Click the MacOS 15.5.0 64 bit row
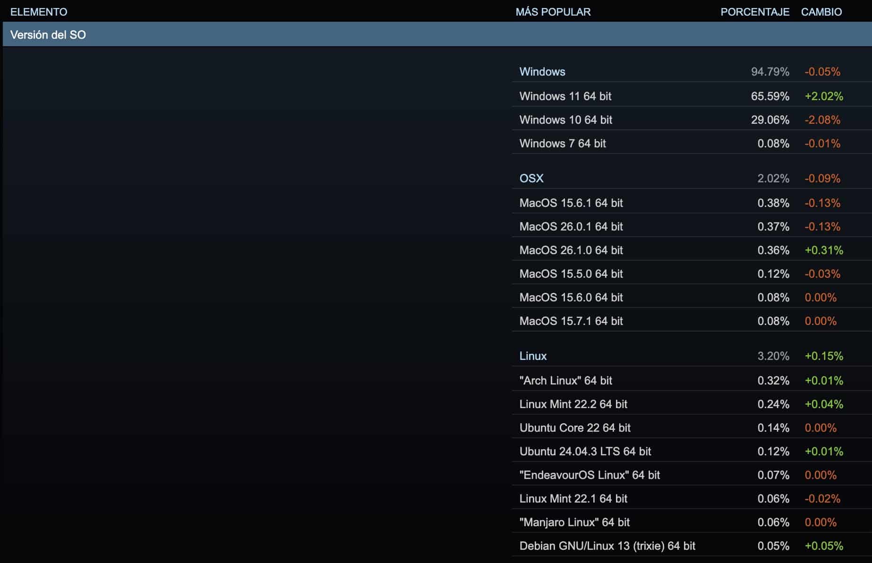This screenshot has height=563, width=872. [x=692, y=273]
